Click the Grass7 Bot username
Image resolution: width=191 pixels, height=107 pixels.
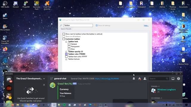pos(65,84)
